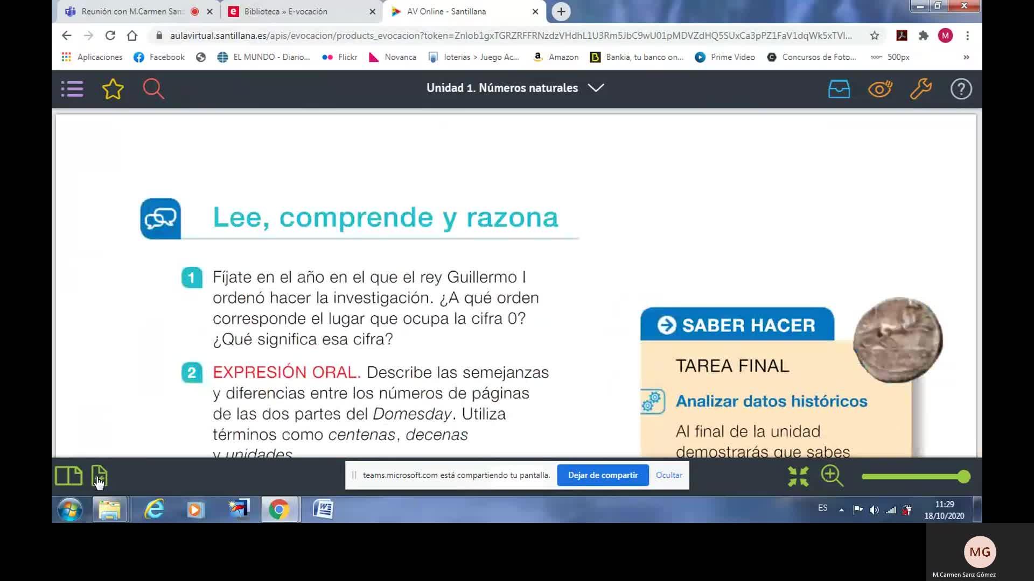
Task: Expand the hidden bookmarks chevron
Action: (x=966, y=57)
